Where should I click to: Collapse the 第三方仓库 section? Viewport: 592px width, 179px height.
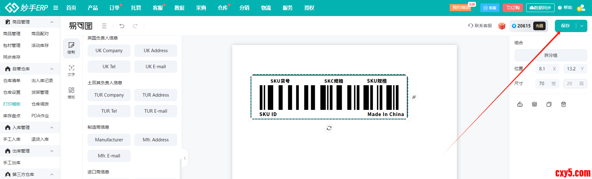(x=52, y=174)
